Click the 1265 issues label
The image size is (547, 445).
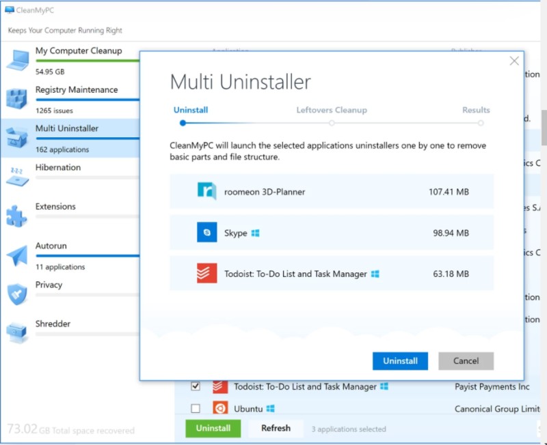point(54,111)
